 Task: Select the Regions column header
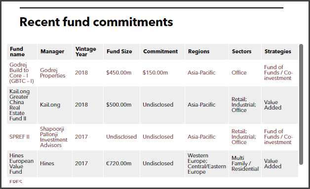pos(207,52)
